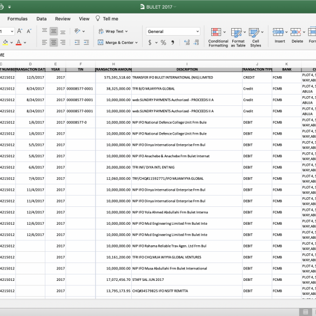Open quick access toolbar customize arrow
Viewport: 316px width, 316px height.
10,7
